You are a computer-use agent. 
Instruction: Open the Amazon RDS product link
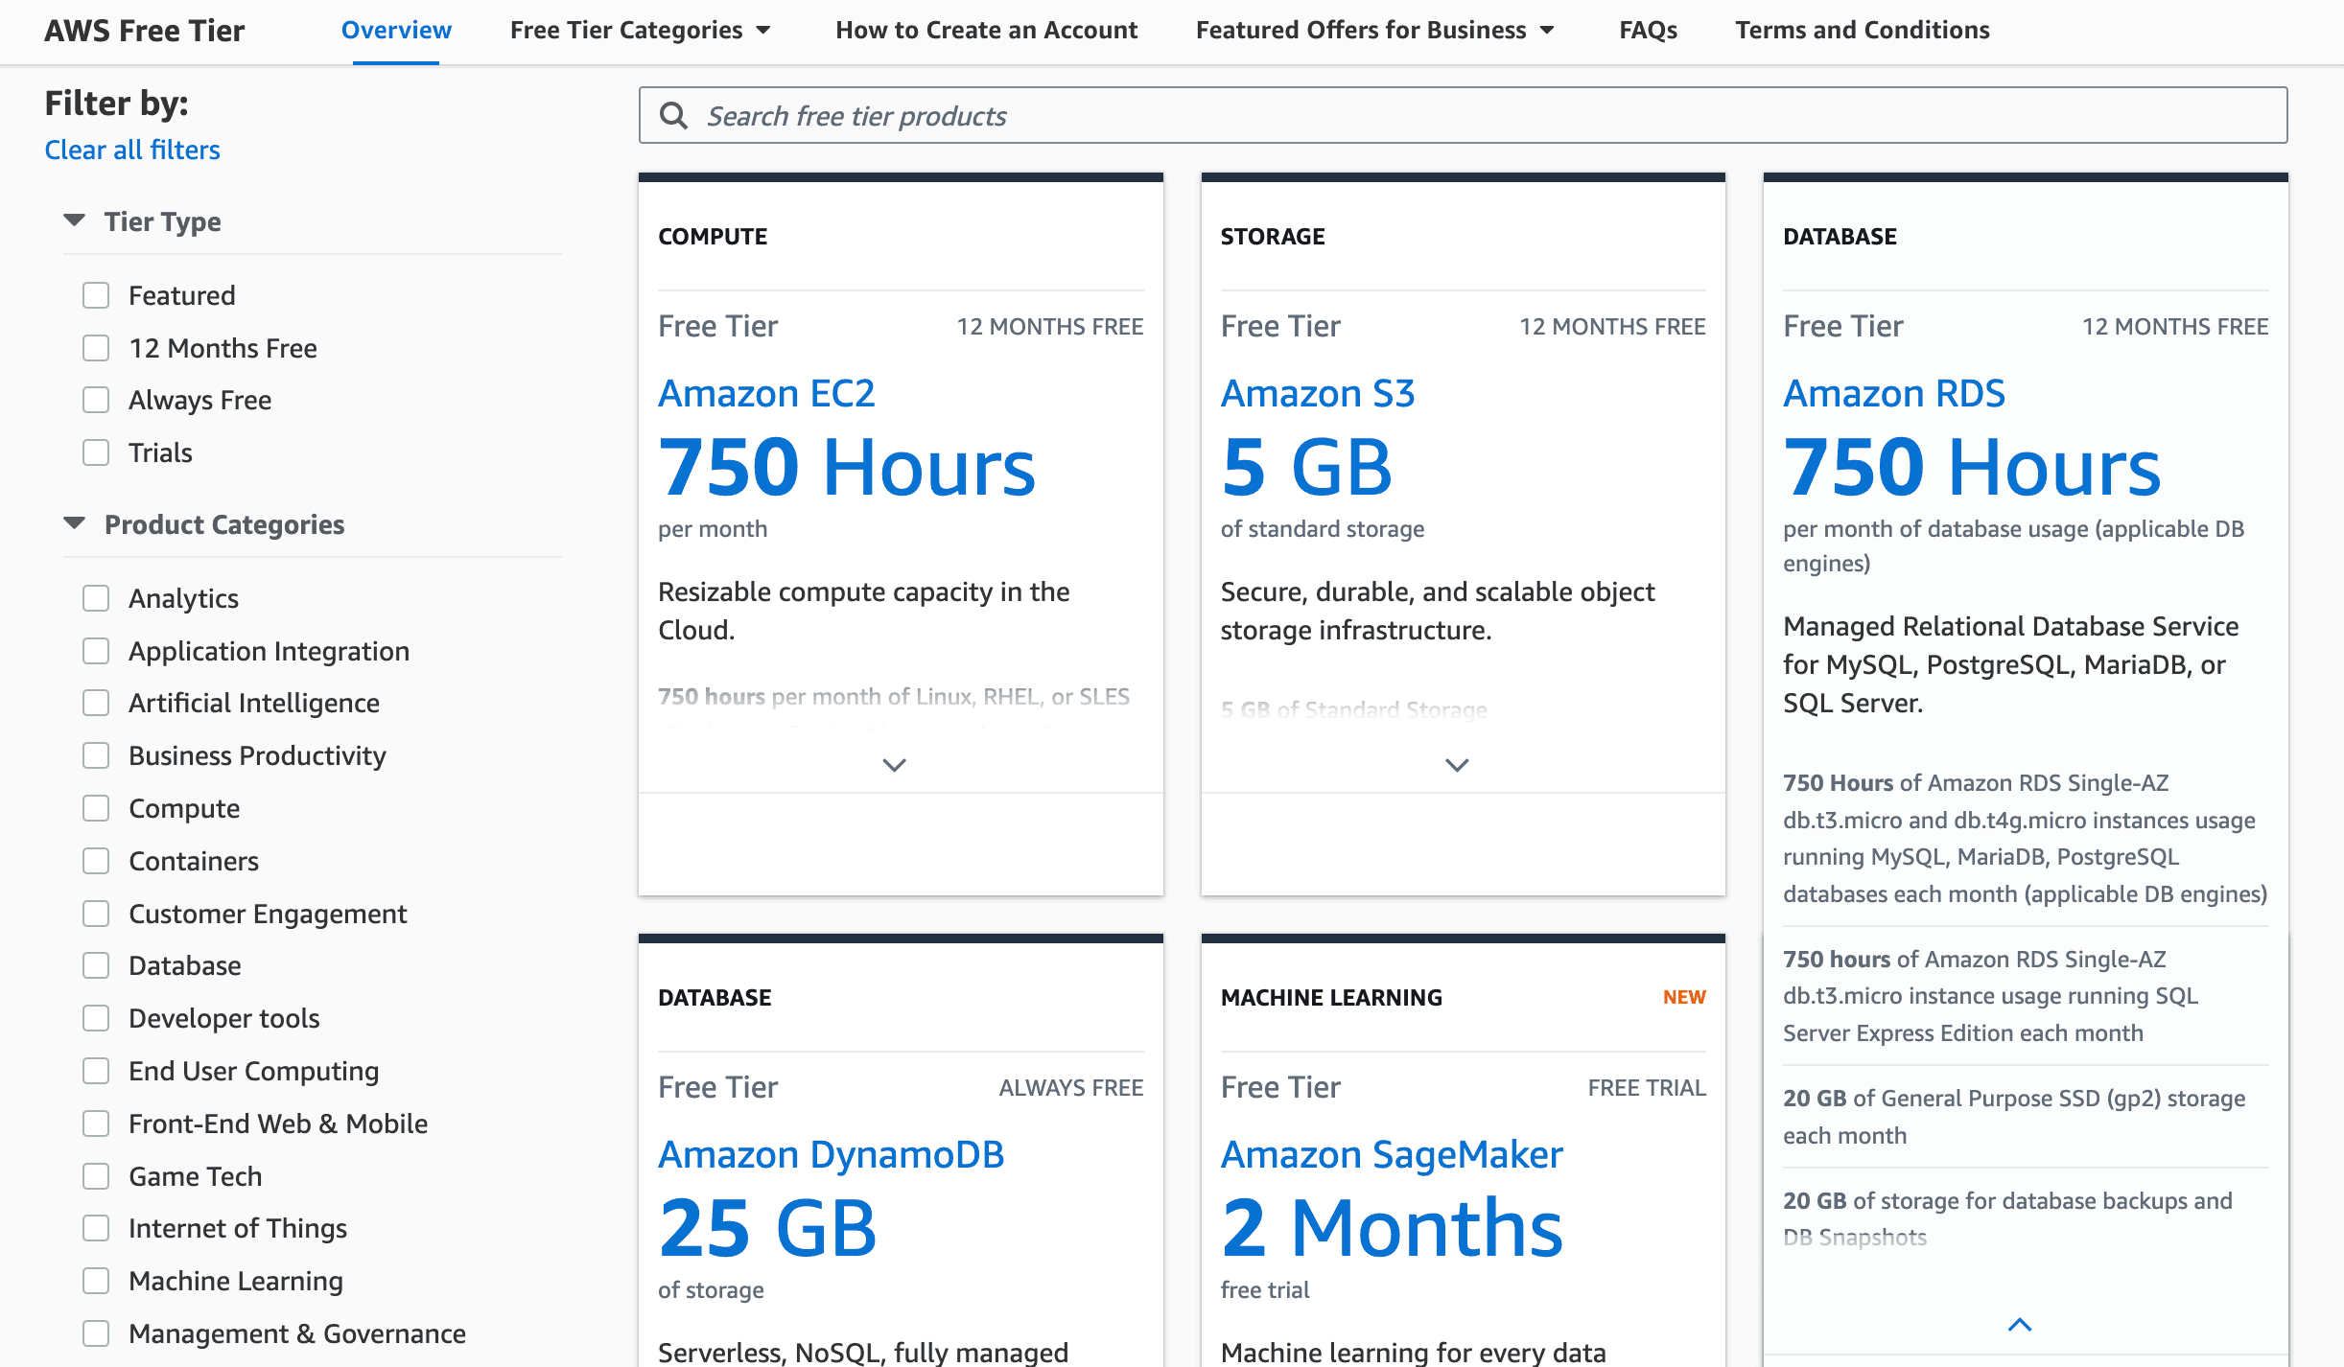click(1894, 393)
